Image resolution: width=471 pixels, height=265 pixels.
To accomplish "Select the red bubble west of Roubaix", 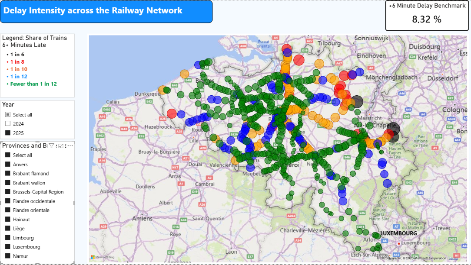I will coord(172,113).
